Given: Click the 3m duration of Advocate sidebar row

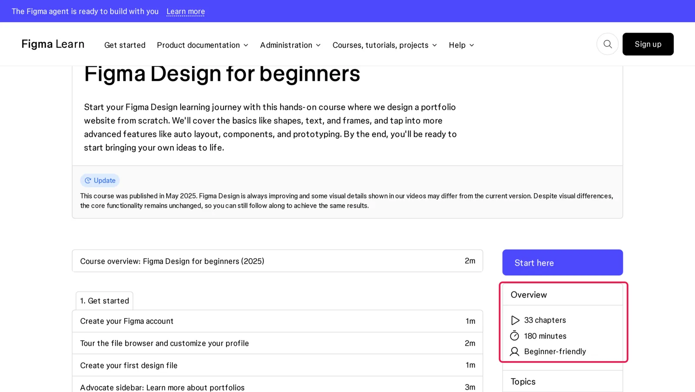Looking at the screenshot, I should pos(470,387).
